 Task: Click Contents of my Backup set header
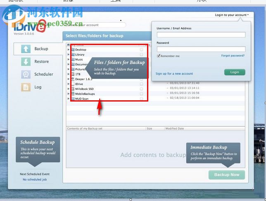click(x=85, y=129)
